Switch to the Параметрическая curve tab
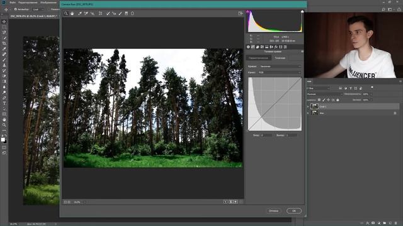 tap(258, 58)
